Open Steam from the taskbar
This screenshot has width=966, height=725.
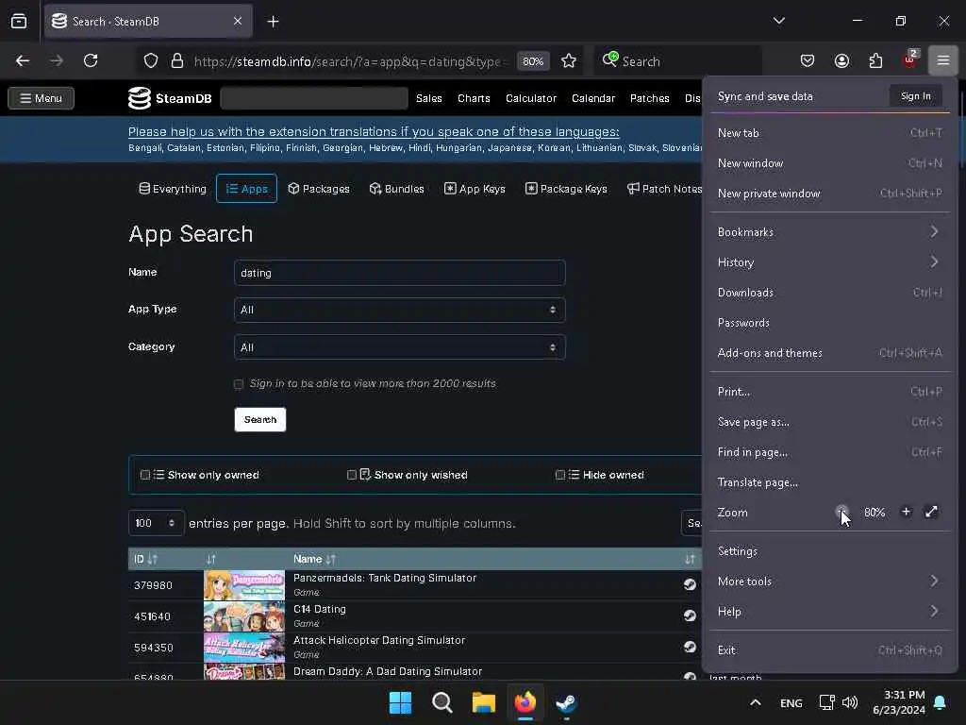click(x=566, y=702)
